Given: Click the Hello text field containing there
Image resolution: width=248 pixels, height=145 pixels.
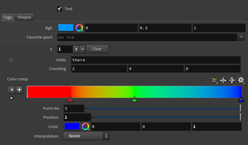Looking at the screenshot, I should tap(156, 60).
